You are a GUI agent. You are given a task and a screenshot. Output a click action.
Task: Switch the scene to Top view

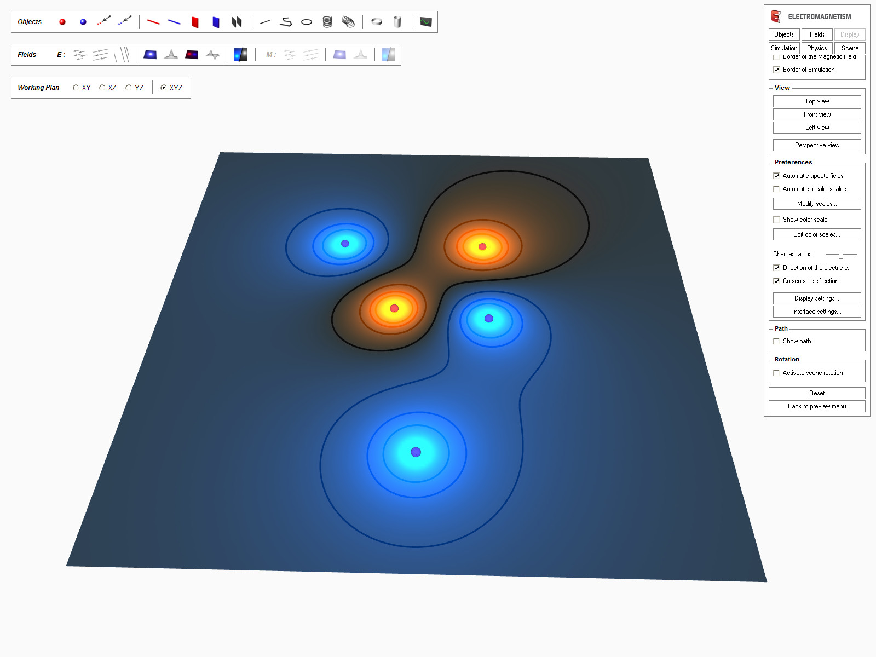pos(816,101)
